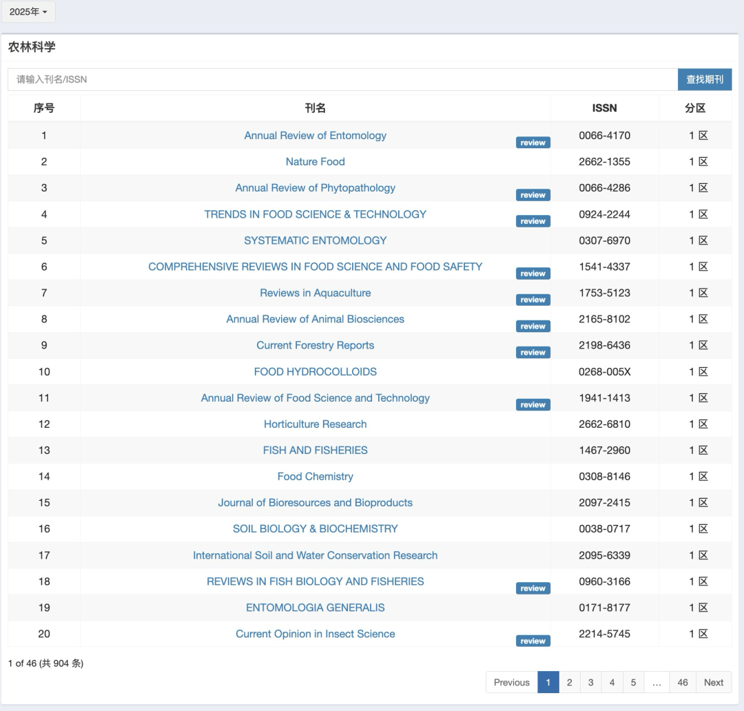Open SOIL BIOLOGY & BIOCHEMISTRY link
This screenshot has width=744, height=711.
[x=315, y=528]
